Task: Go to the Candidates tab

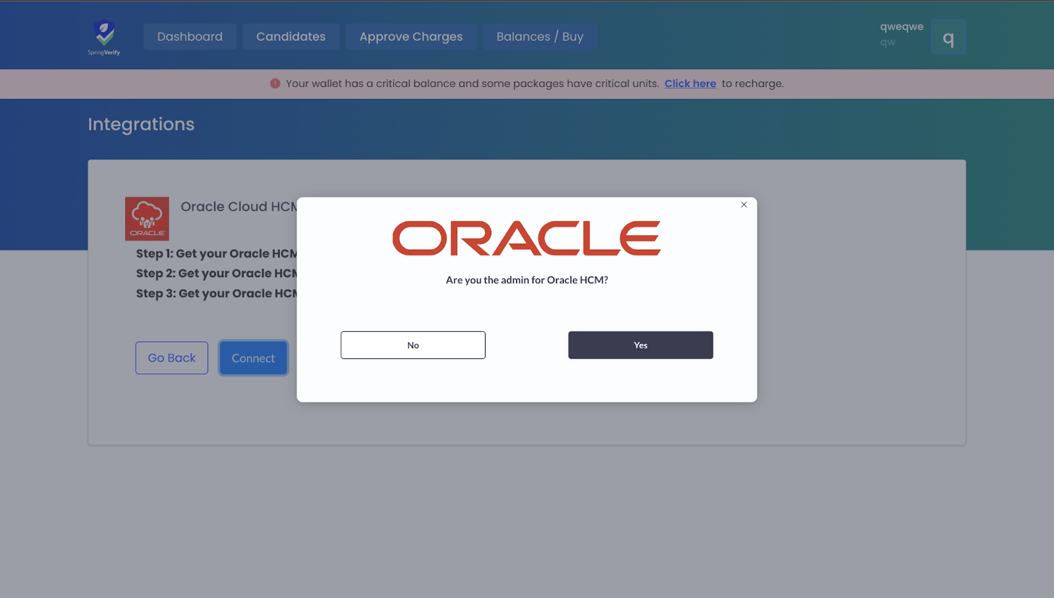Action: pos(291,37)
